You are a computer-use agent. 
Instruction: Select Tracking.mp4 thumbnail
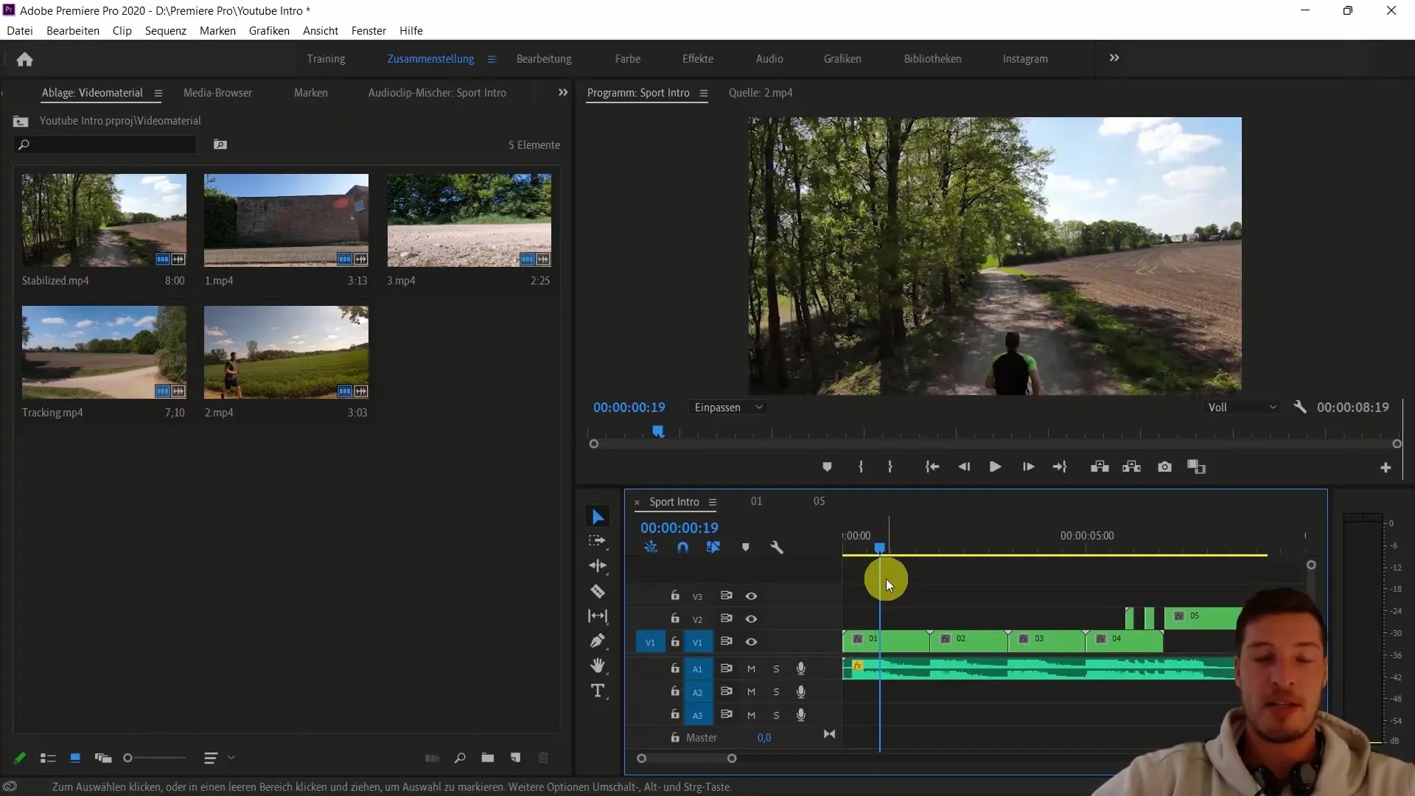104,352
